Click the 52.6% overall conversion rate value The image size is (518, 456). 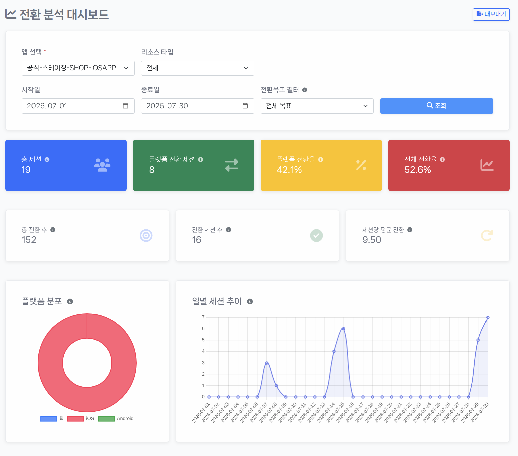pos(417,170)
